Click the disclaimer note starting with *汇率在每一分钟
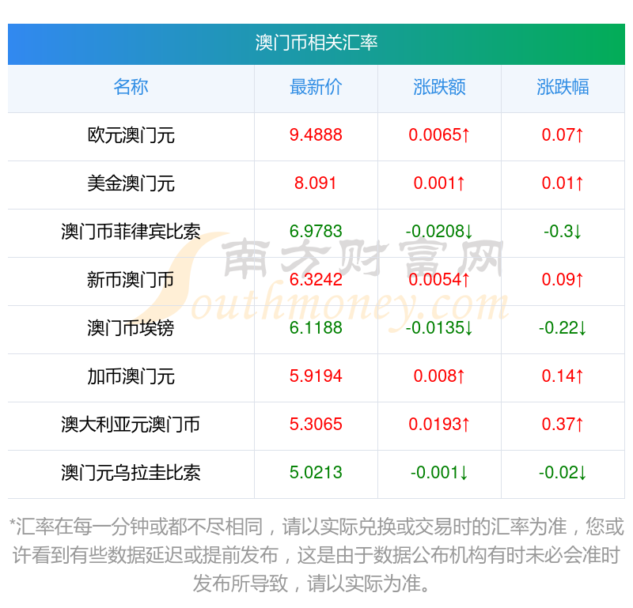This screenshot has width=633, height=608. coord(316,556)
